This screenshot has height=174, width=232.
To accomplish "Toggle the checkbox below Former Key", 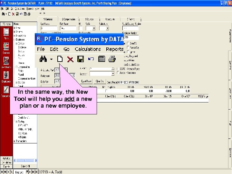I will tap(128, 52).
